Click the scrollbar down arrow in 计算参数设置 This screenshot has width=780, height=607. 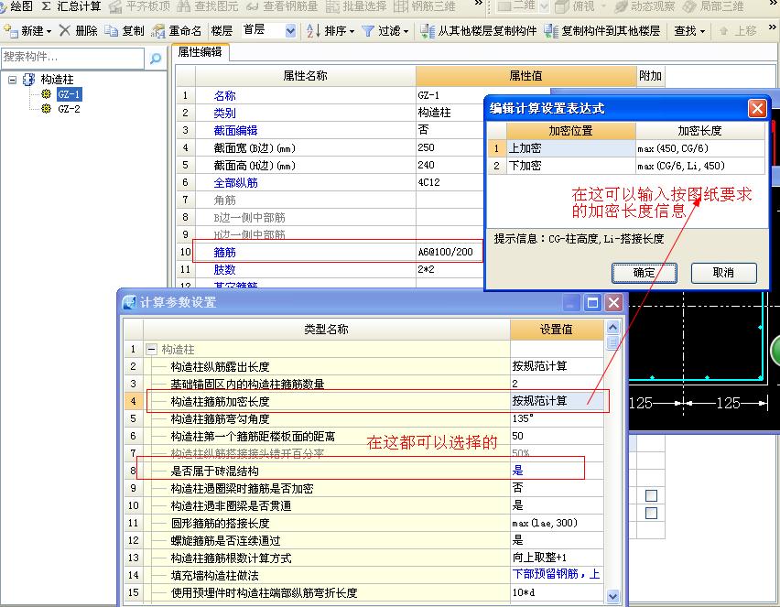click(x=612, y=596)
